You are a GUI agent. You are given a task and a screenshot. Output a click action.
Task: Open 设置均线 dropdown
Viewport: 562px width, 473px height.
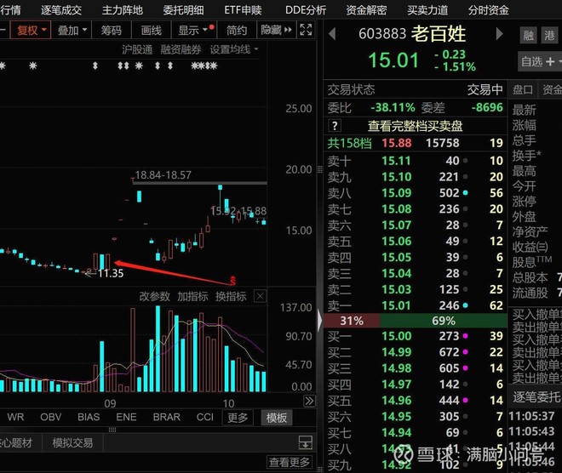coord(233,49)
